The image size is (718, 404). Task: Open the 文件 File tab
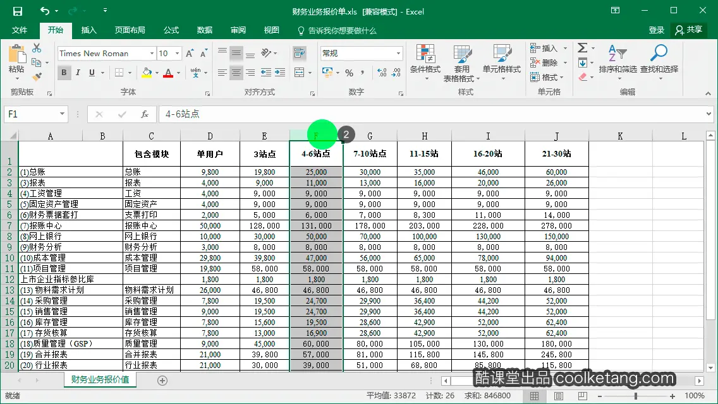pyautogui.click(x=19, y=30)
